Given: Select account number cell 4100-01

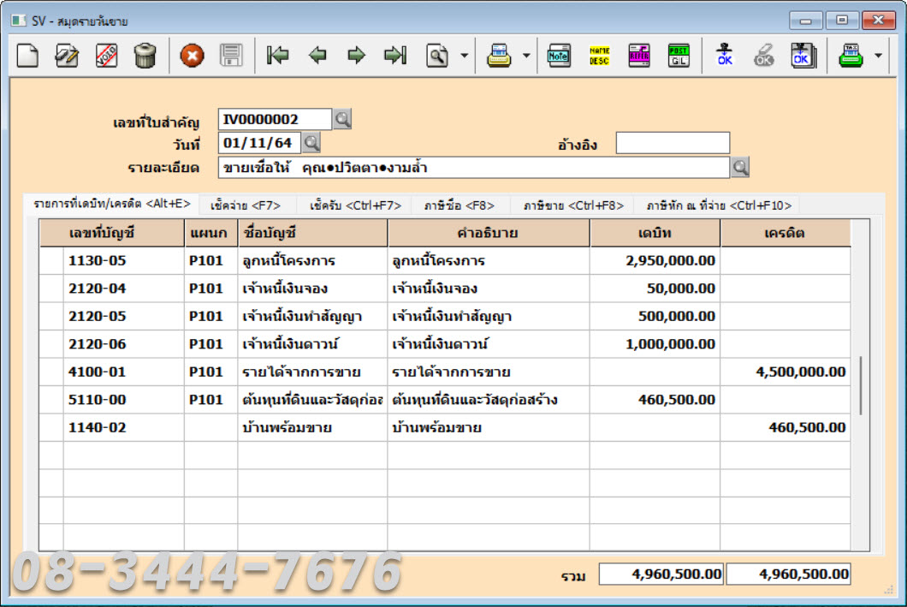Looking at the screenshot, I should 124,372.
